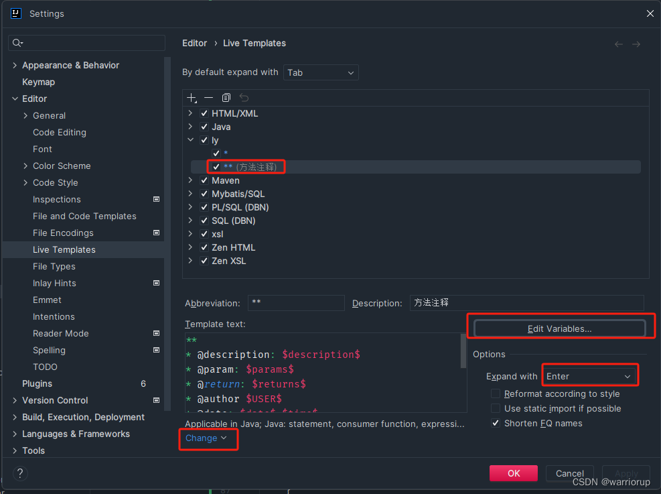The width and height of the screenshot is (661, 494).
Task: Toggle the ly template group checkbox
Action: point(204,140)
